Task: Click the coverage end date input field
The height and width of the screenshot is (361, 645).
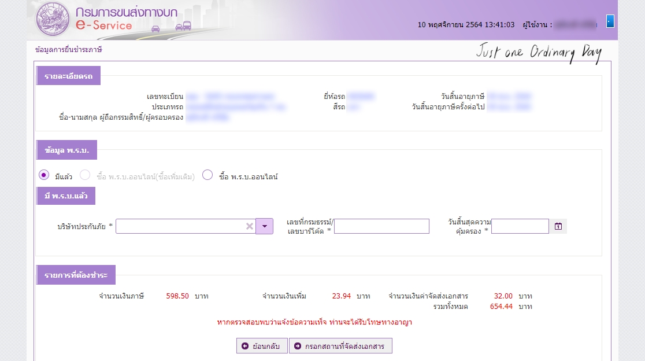Action: (x=520, y=226)
